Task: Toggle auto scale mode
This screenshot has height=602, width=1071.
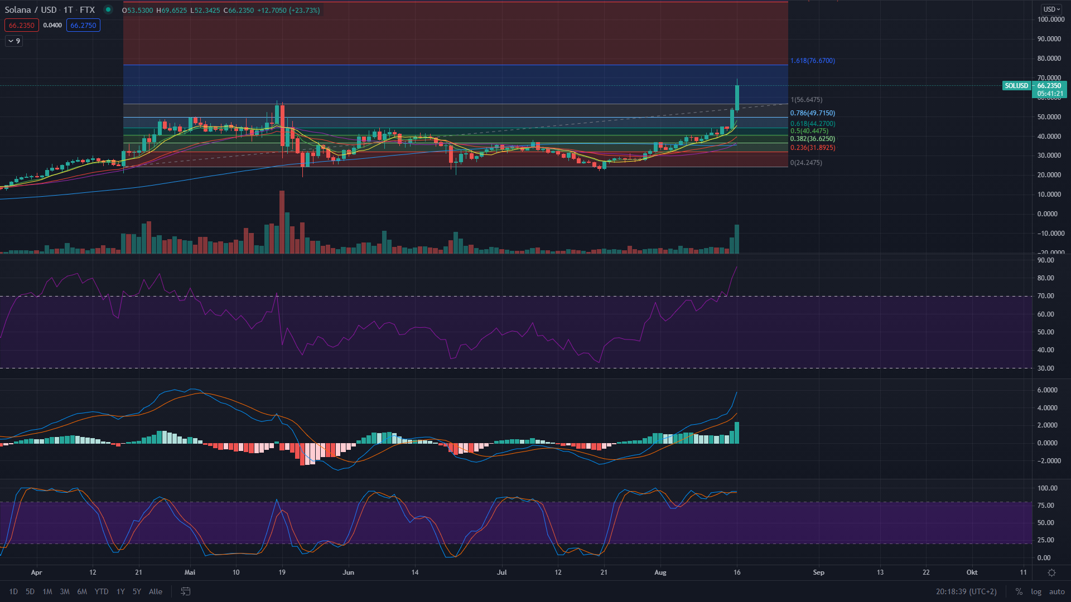Action: point(1056,592)
